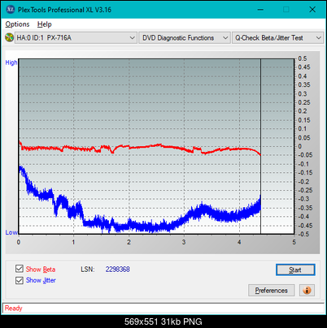The width and height of the screenshot is (327, 328).
Task: Click the Low jitter axis label
Action: point(11,232)
